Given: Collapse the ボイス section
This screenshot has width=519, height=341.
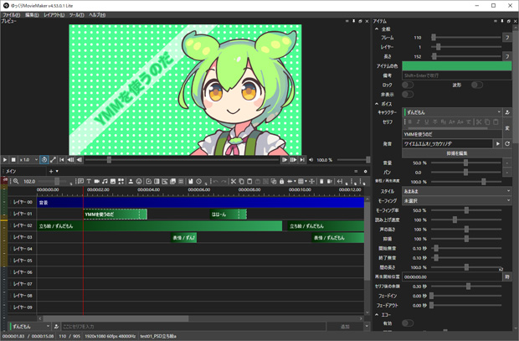Looking at the screenshot, I should tap(377, 104).
